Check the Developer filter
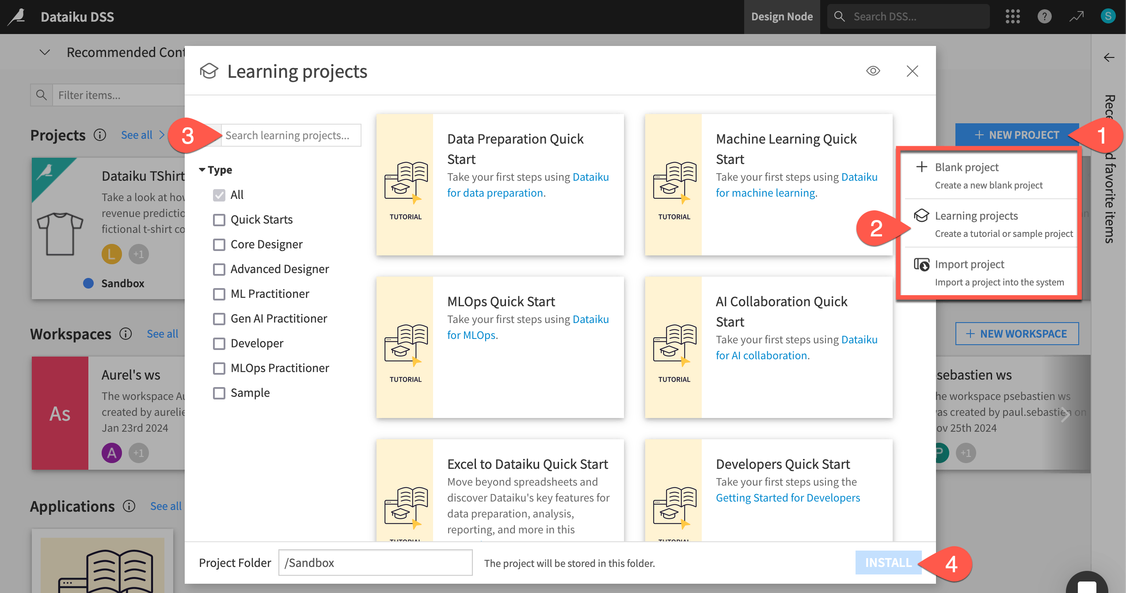 219,343
